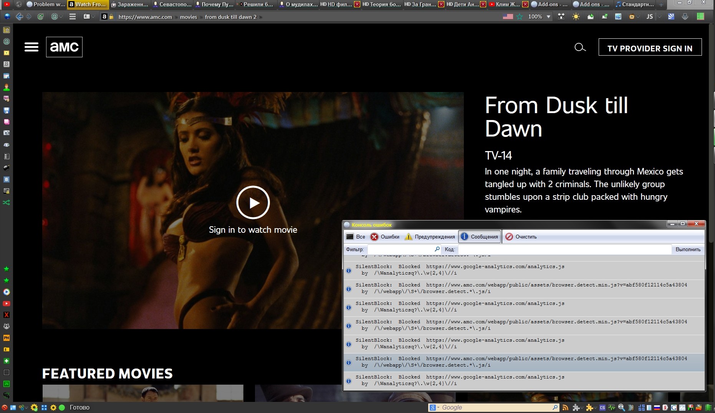Open the browser toolbar list menu icon

click(x=72, y=16)
